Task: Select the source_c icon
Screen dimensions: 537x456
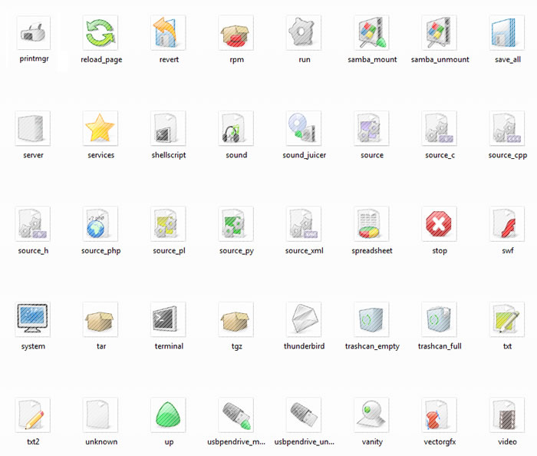Action: point(440,128)
